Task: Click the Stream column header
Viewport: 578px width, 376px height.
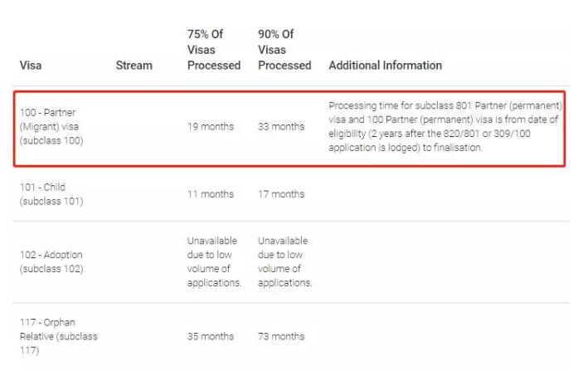Action: [x=134, y=66]
